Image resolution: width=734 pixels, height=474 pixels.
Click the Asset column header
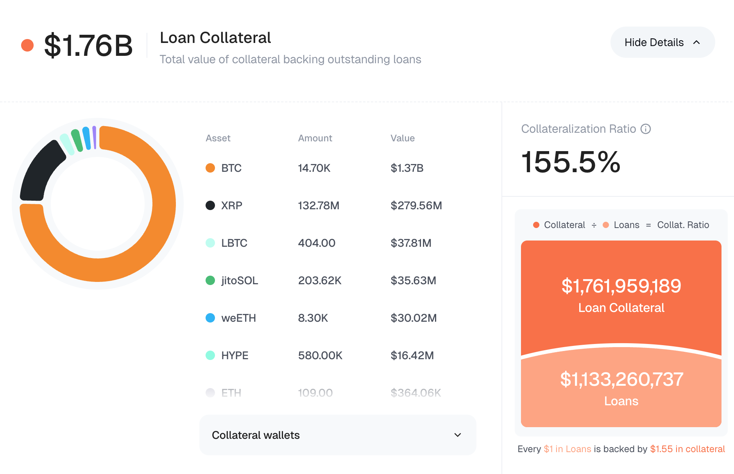[x=218, y=138]
